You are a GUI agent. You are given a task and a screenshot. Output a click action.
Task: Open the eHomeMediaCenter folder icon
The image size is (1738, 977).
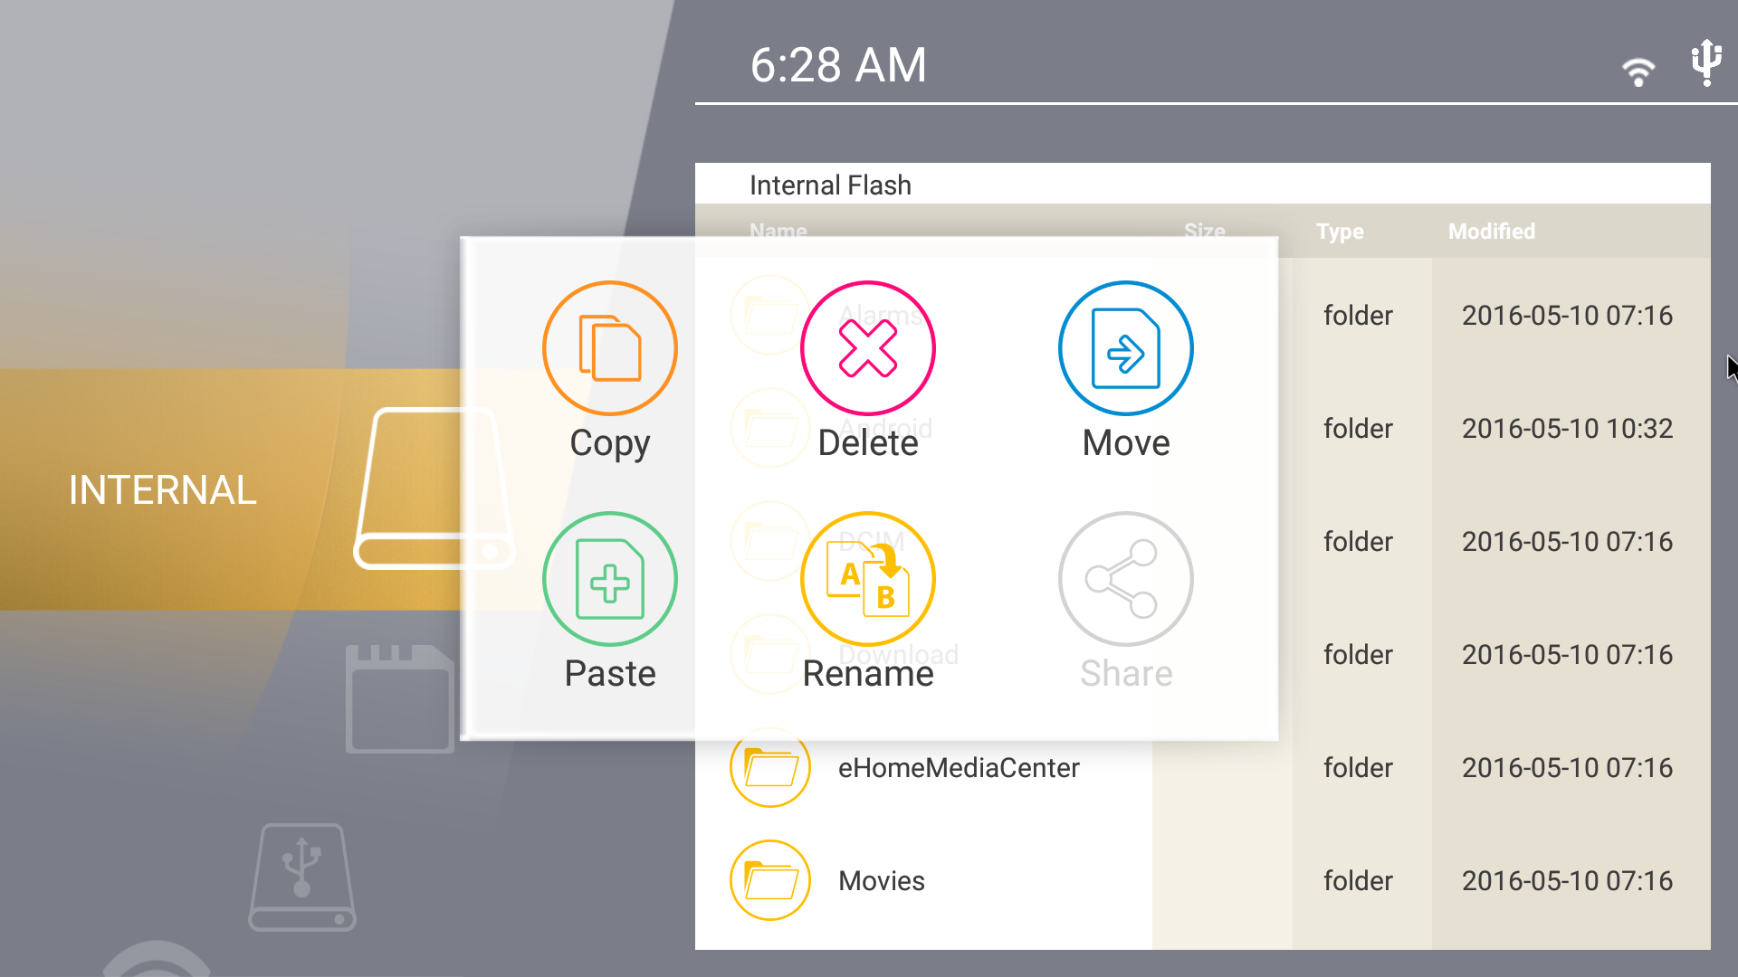pyautogui.click(x=770, y=767)
